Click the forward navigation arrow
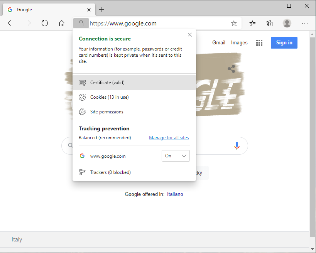The width and height of the screenshot is (316, 253). click(28, 23)
